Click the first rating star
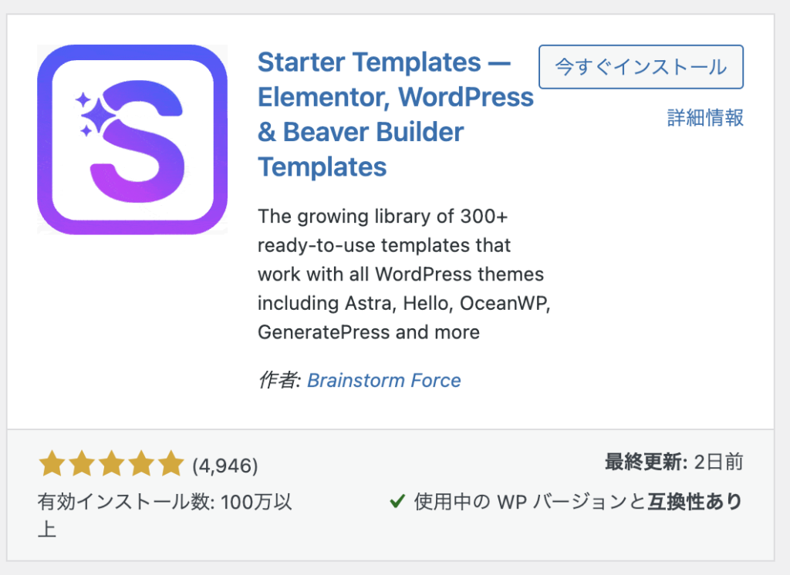 pos(52,465)
